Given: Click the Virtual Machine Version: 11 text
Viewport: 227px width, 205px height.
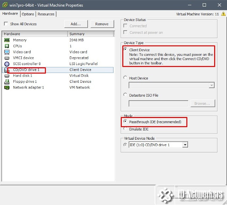Looking at the screenshot, I should click(x=198, y=14).
